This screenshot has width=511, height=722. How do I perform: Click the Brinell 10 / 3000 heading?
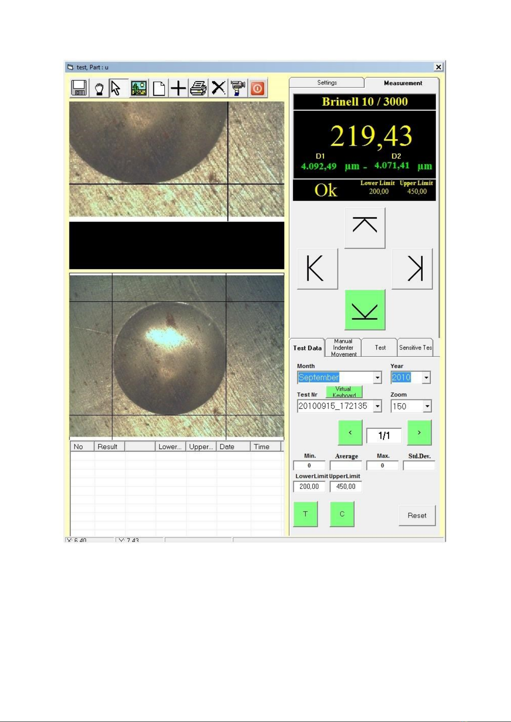pyautogui.click(x=365, y=102)
